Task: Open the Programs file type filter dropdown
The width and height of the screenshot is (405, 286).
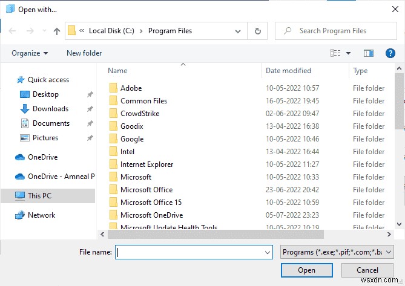Action: click(x=337, y=252)
